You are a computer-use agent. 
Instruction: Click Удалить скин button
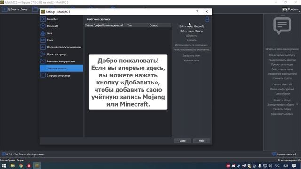pyautogui.click(x=191, y=61)
